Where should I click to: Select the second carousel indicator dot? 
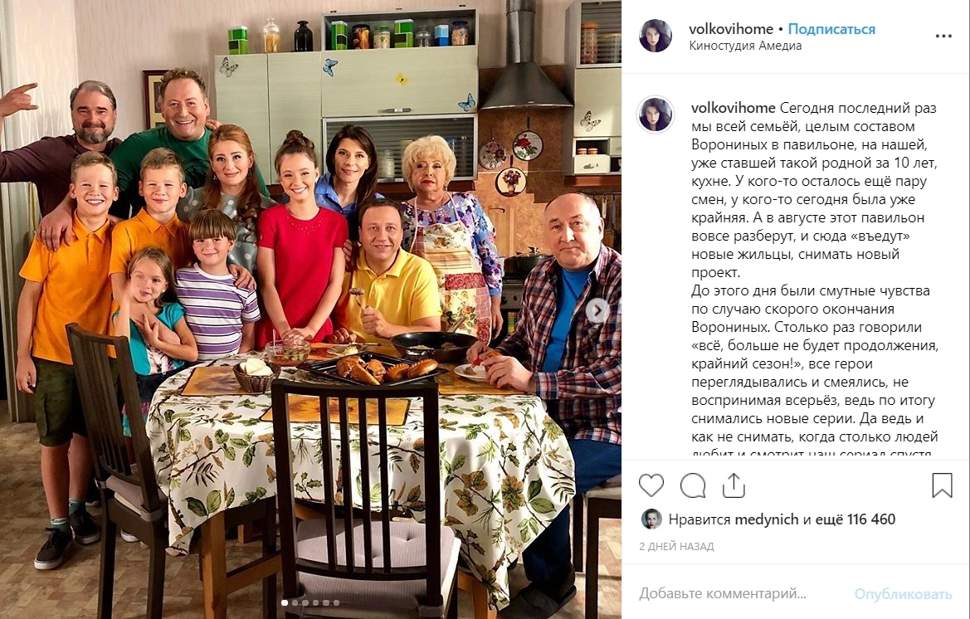(295, 602)
